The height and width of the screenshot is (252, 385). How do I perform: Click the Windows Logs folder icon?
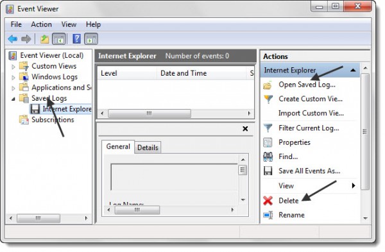(24, 77)
